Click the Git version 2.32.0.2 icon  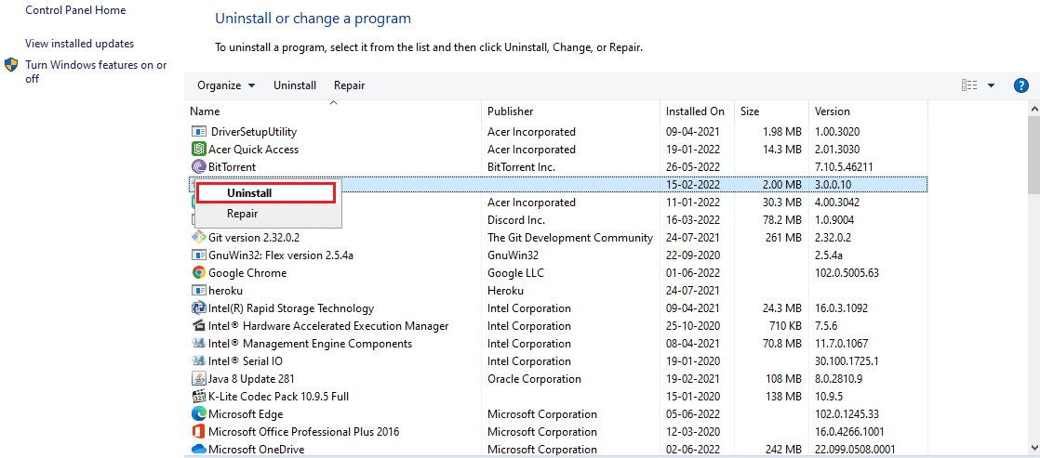coord(198,238)
